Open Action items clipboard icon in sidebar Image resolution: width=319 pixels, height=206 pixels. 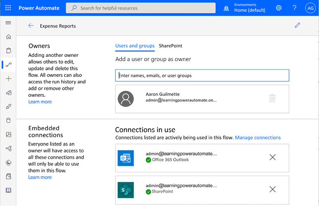(8, 50)
